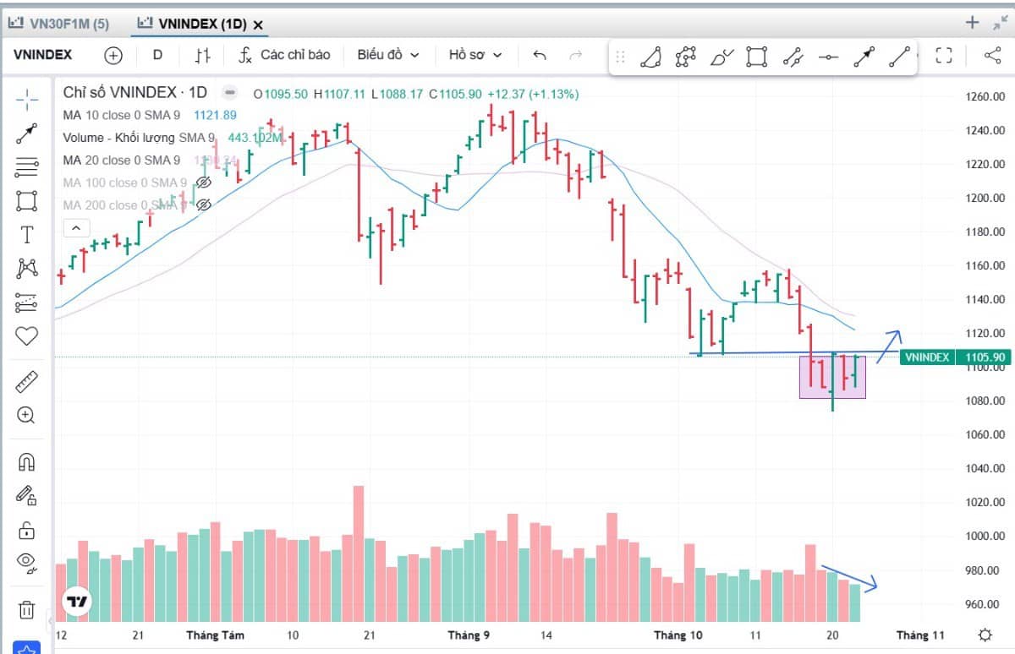Select the polyline path tool in floating toolbar
1015x654 pixels.
coord(686,57)
